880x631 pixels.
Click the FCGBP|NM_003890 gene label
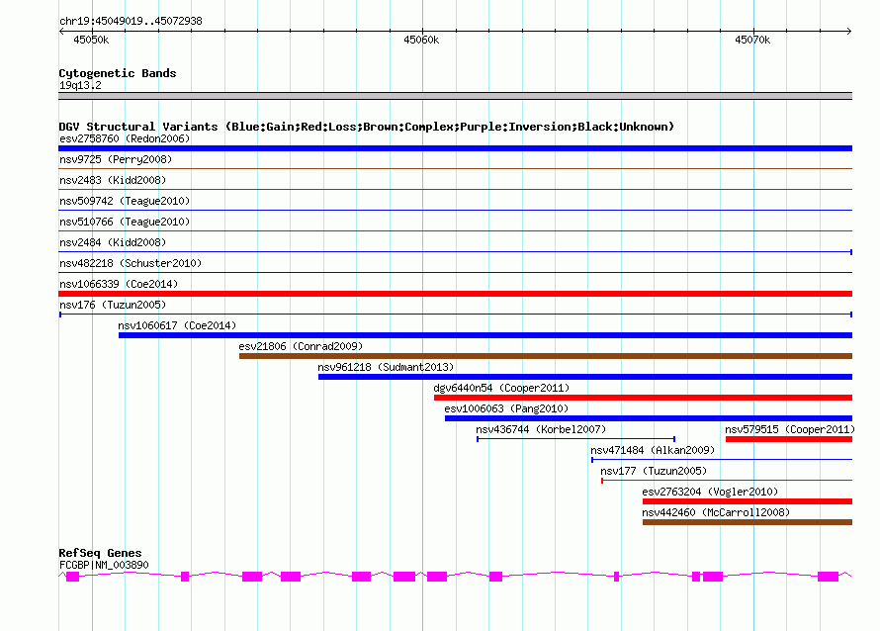coord(104,565)
